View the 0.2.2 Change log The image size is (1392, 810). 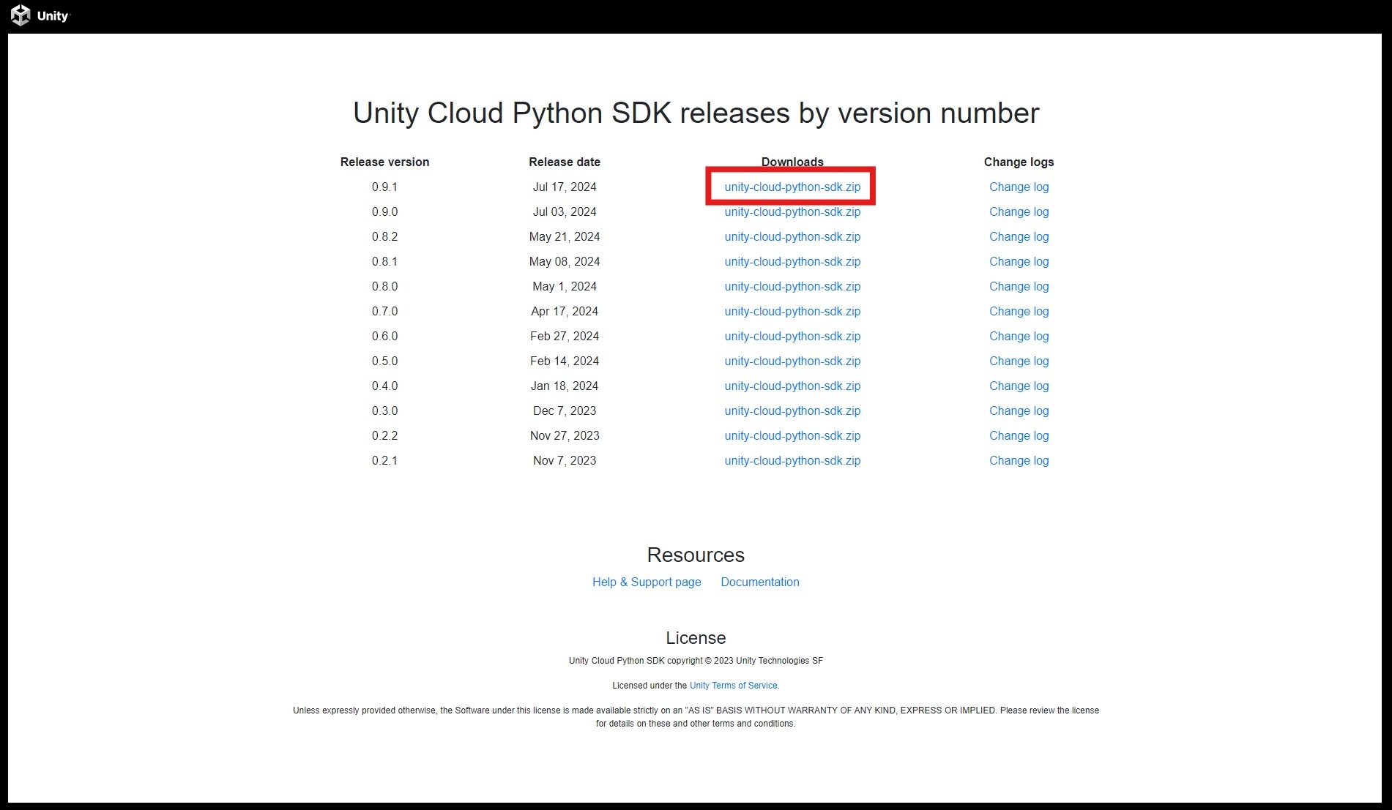[1019, 435]
